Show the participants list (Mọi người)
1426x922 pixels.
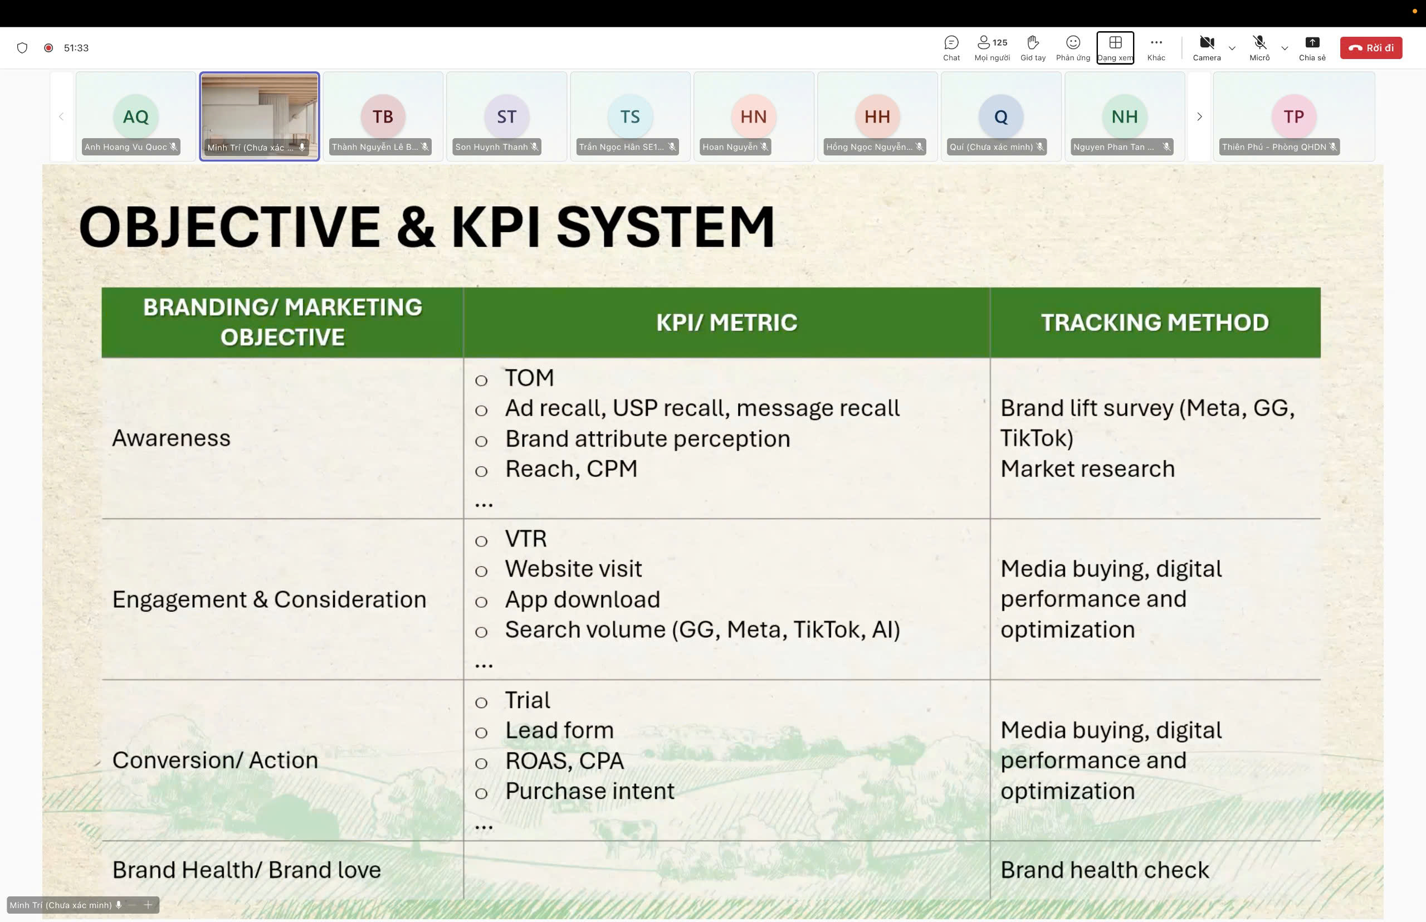tap(992, 47)
